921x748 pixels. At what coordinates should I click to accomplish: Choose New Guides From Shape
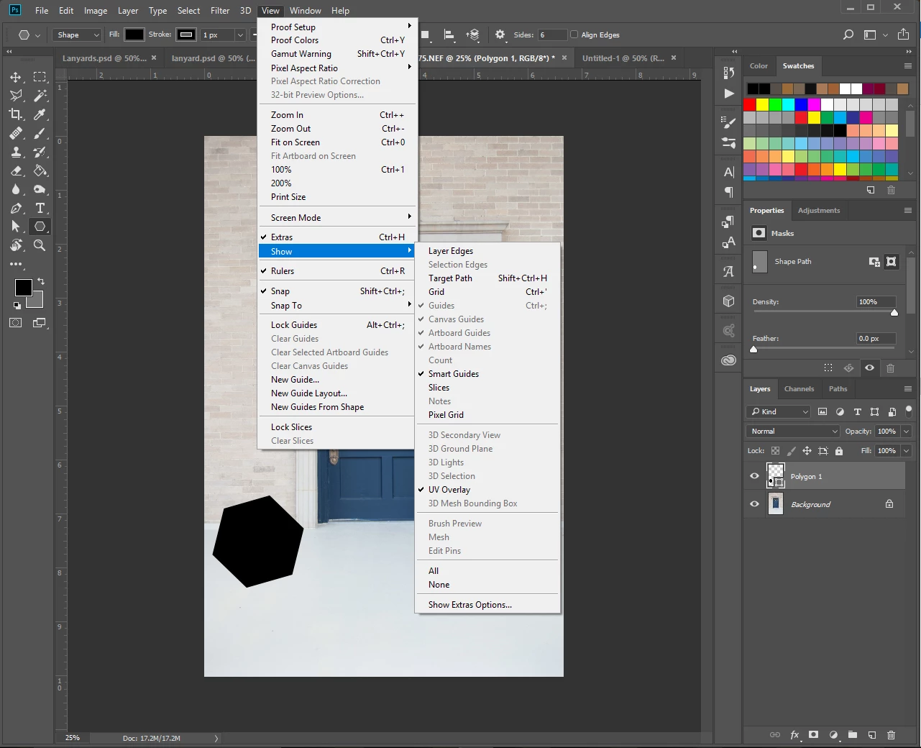click(x=336, y=407)
